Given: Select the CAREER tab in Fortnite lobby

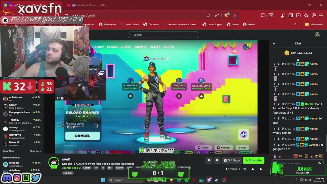Looking at the screenshot, I should (155, 47).
